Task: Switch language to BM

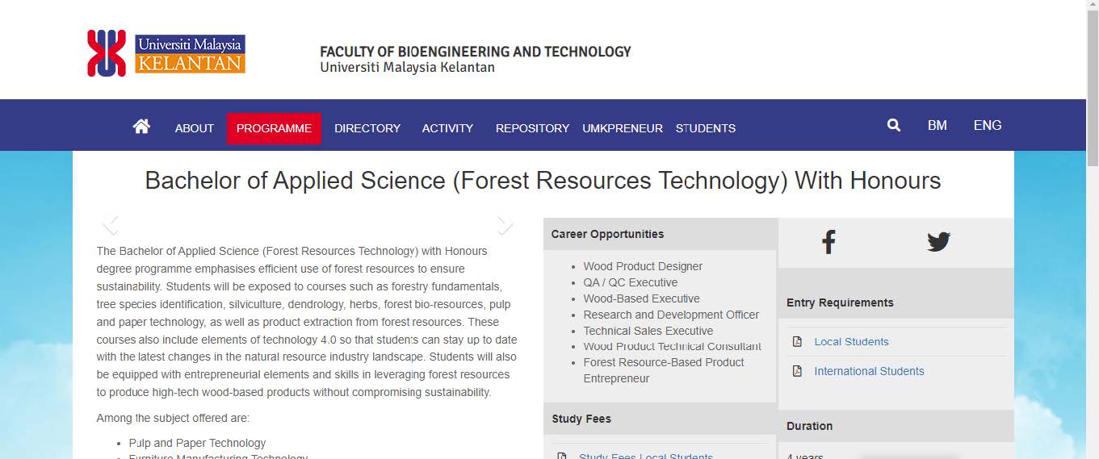Action: click(937, 126)
